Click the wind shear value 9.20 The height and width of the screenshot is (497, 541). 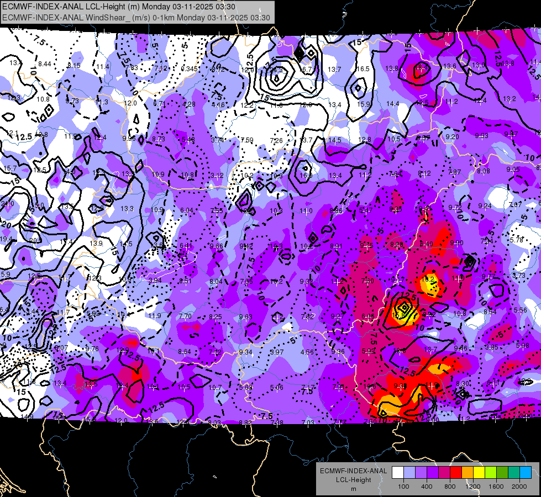tap(452, 136)
